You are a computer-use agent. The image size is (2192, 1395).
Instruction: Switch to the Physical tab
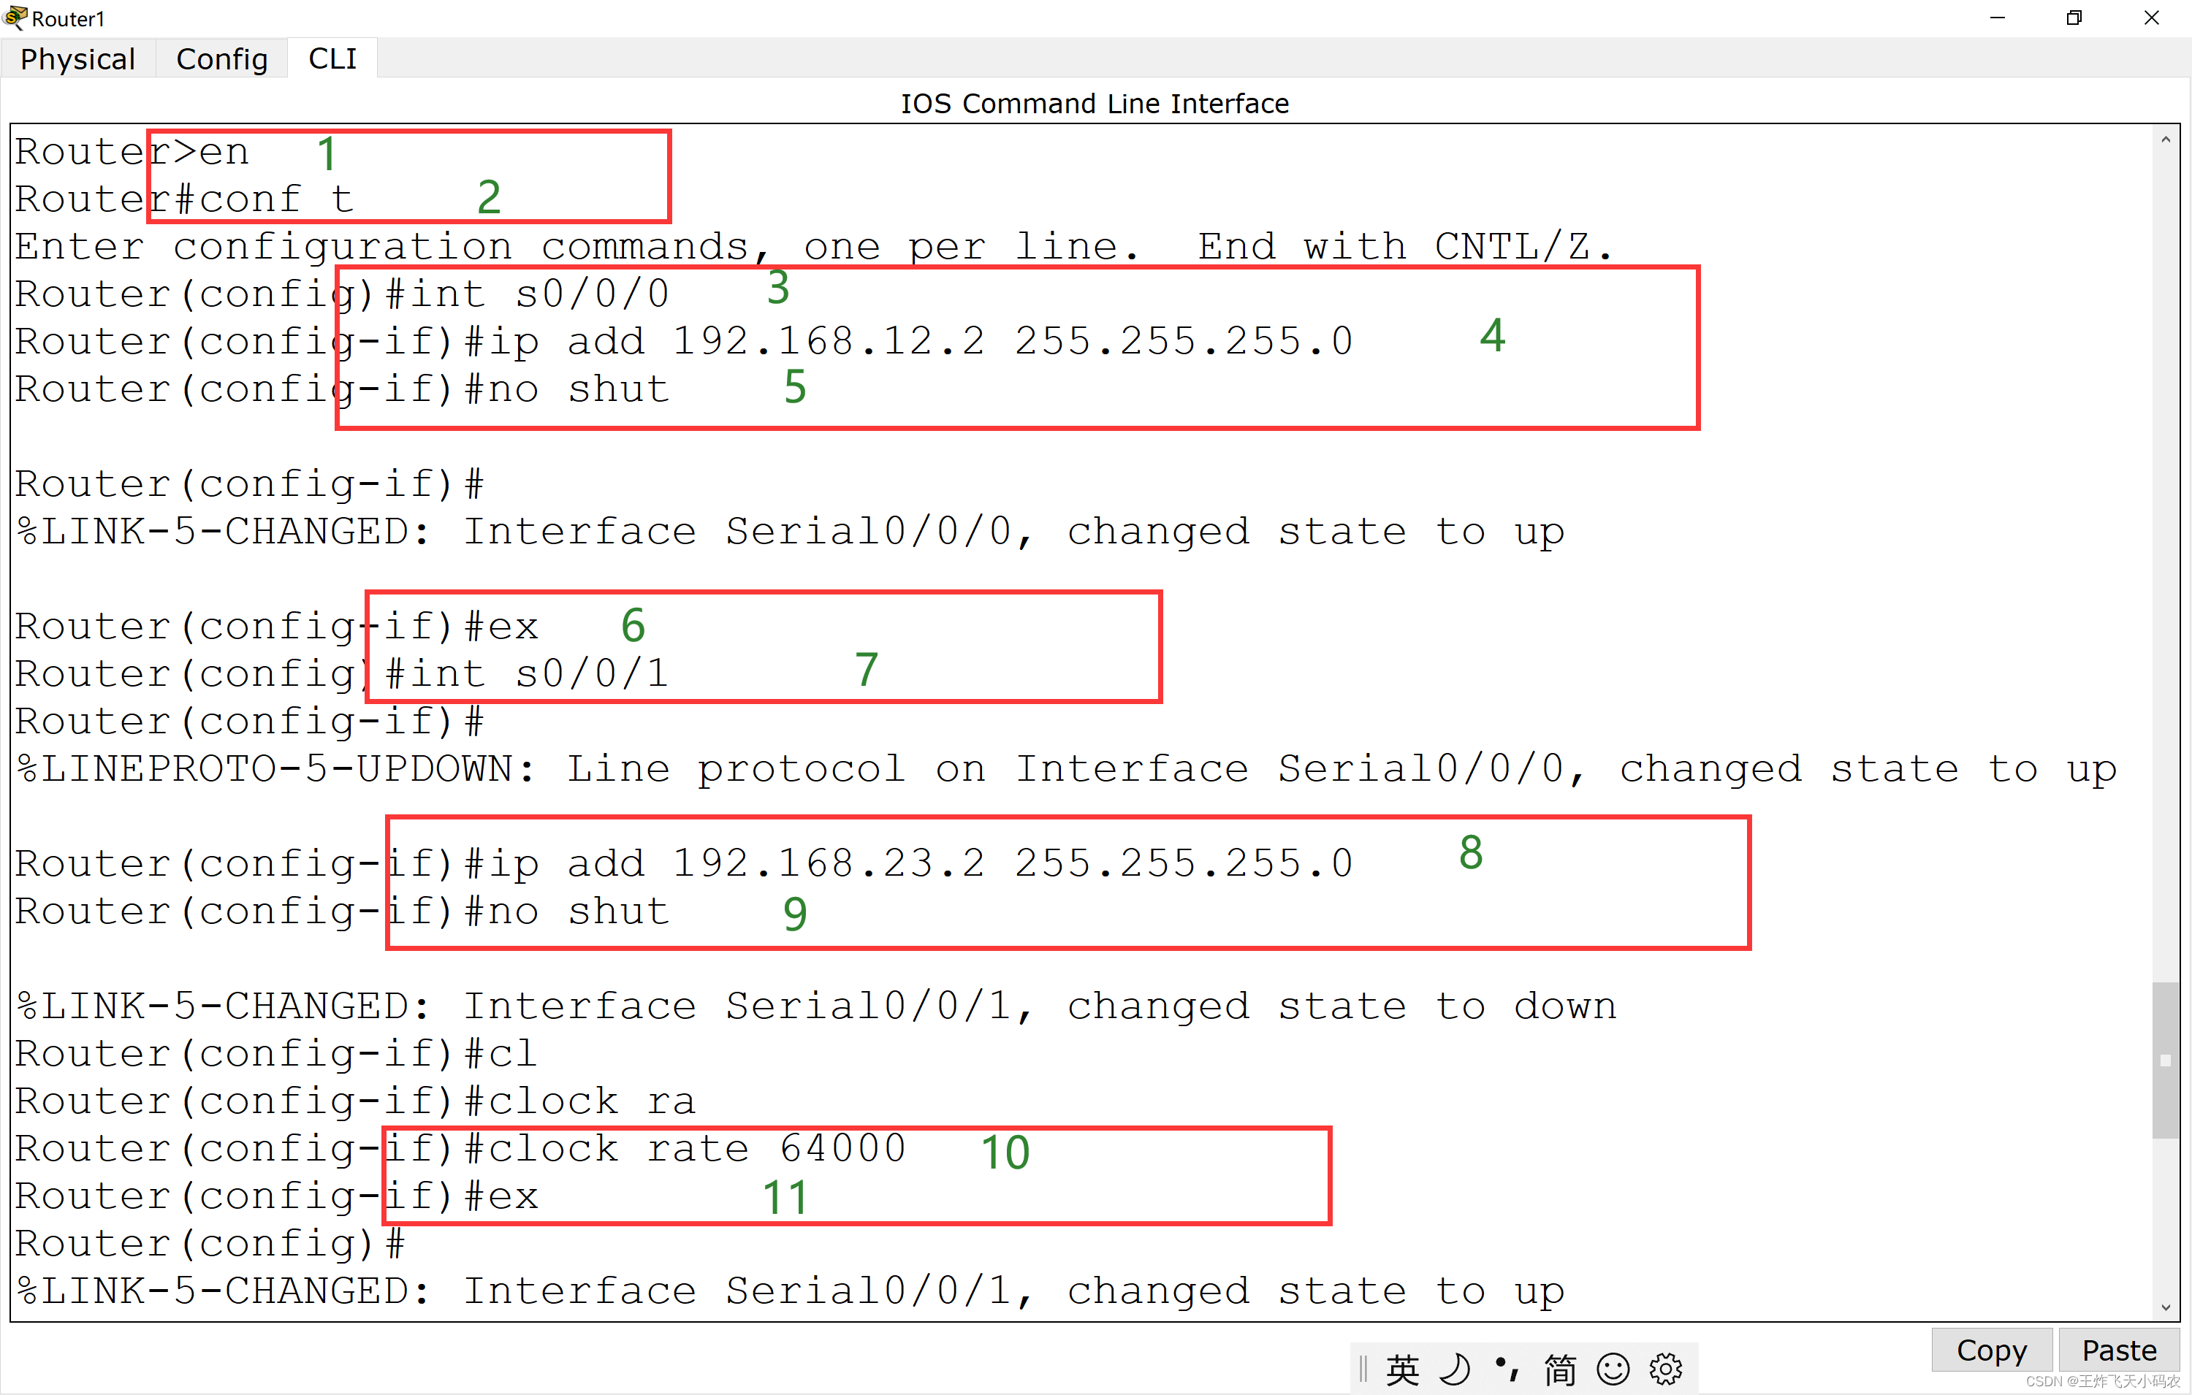pyautogui.click(x=78, y=59)
